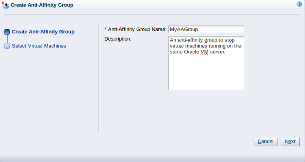Select the Create Anti-Affinity Group step marker

(7, 32)
